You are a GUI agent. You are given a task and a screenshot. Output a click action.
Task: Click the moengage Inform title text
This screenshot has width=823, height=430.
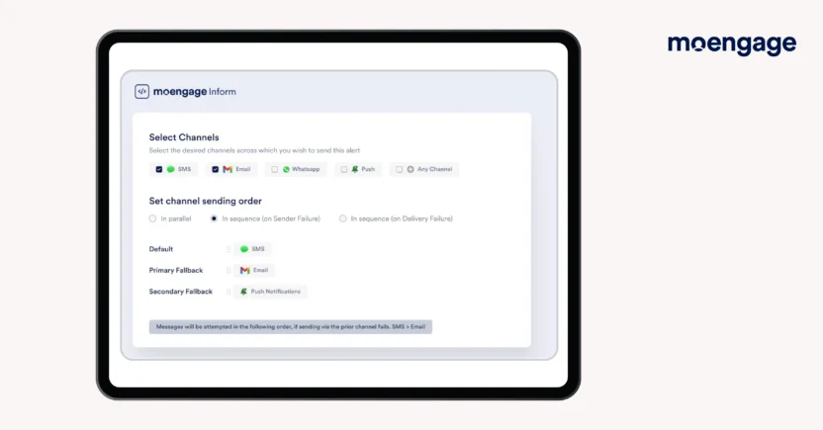(195, 92)
